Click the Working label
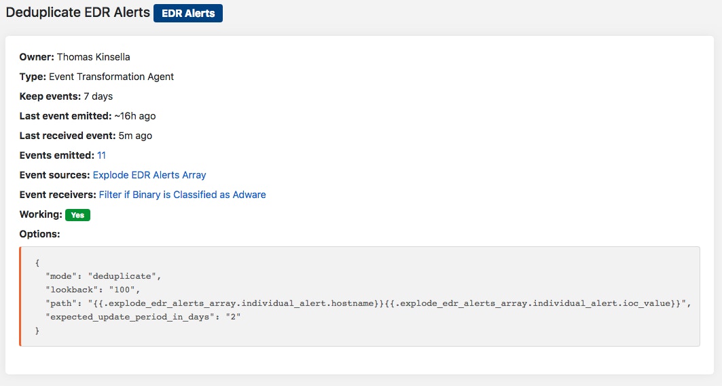Image resolution: width=722 pixels, height=386 pixels. pos(41,214)
